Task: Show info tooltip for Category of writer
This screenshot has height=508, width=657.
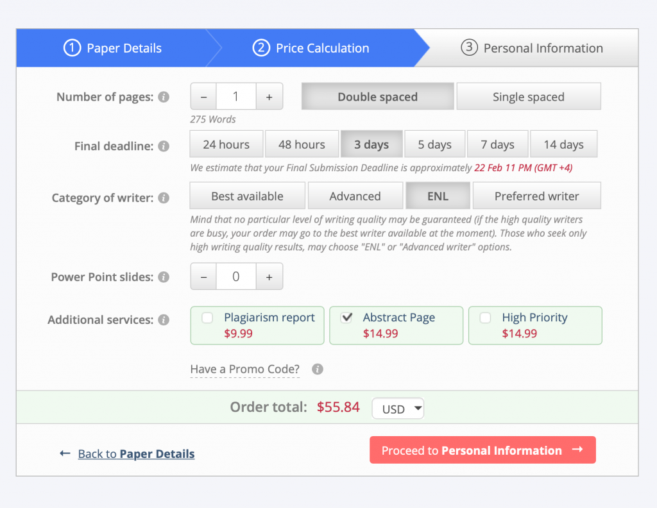Action: (164, 198)
